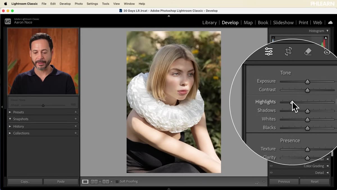Click the Shadows slider handle
Viewport: 337px width, 190px height.
tap(308, 111)
